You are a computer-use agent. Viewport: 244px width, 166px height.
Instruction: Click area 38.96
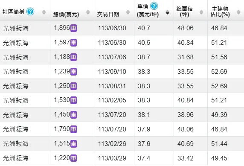click(185, 115)
